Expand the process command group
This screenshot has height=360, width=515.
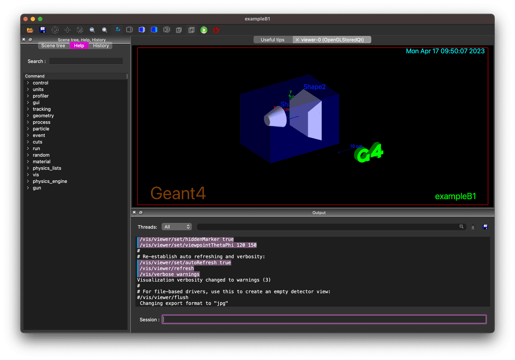tap(28, 122)
